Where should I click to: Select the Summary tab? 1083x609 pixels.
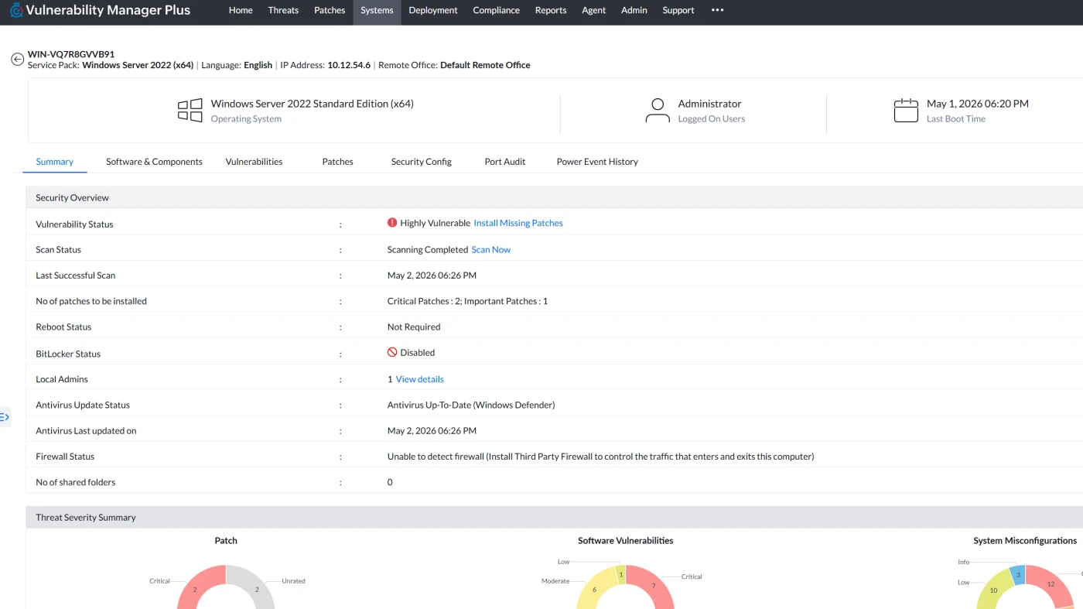(55, 162)
